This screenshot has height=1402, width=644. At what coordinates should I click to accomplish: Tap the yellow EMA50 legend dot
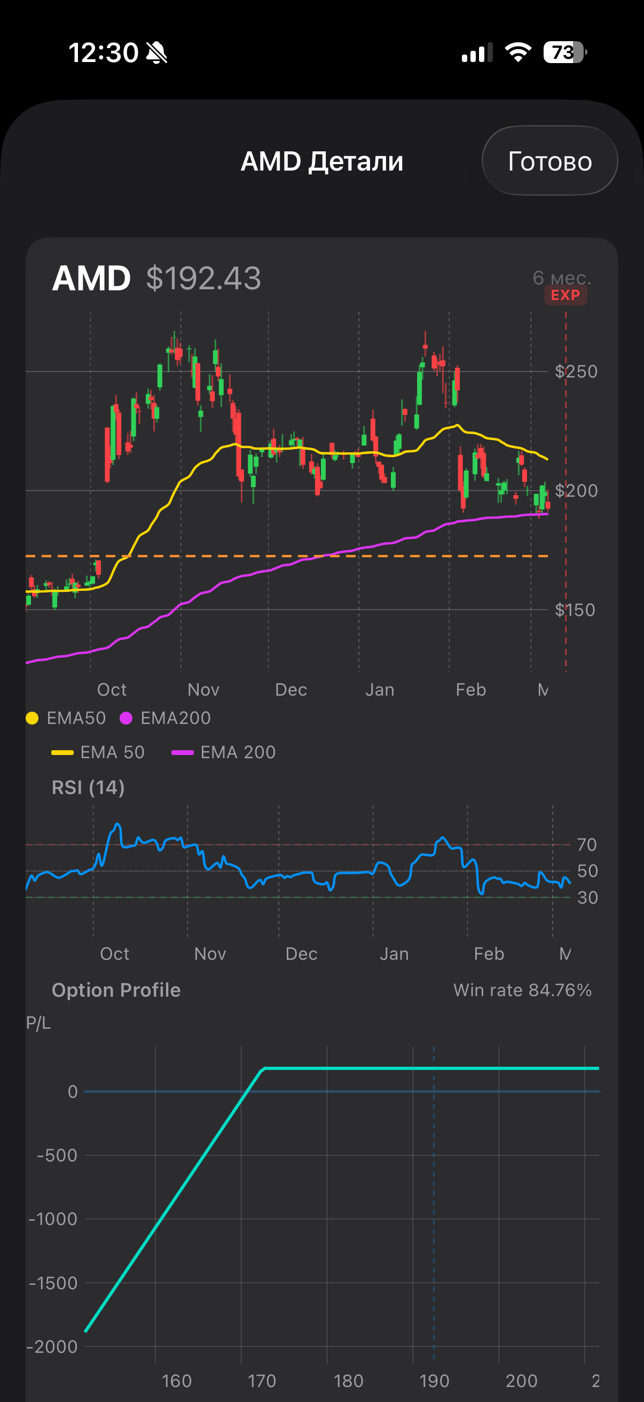[32, 719]
